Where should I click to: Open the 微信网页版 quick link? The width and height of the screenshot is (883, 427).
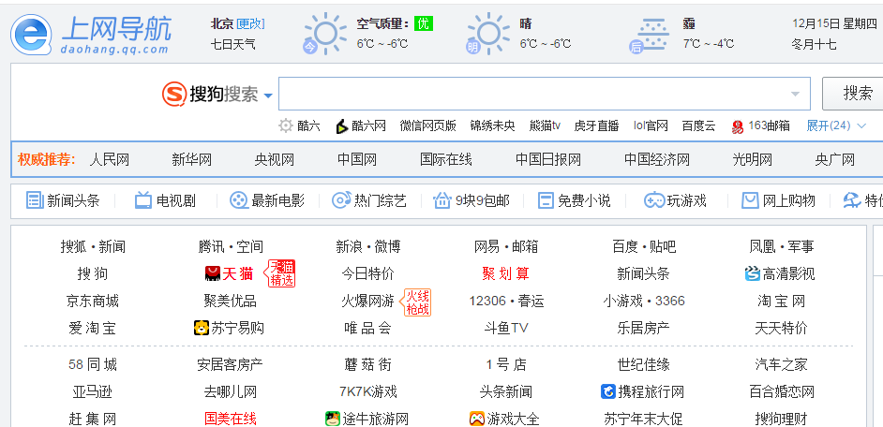(428, 126)
